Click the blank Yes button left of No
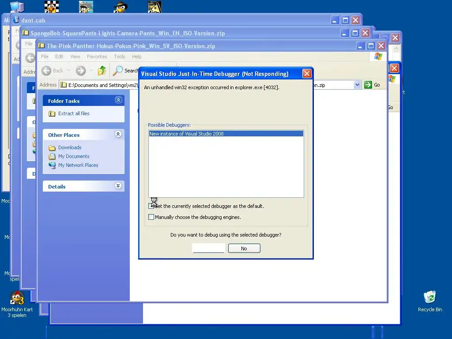The height and width of the screenshot is (339, 452). tap(208, 248)
